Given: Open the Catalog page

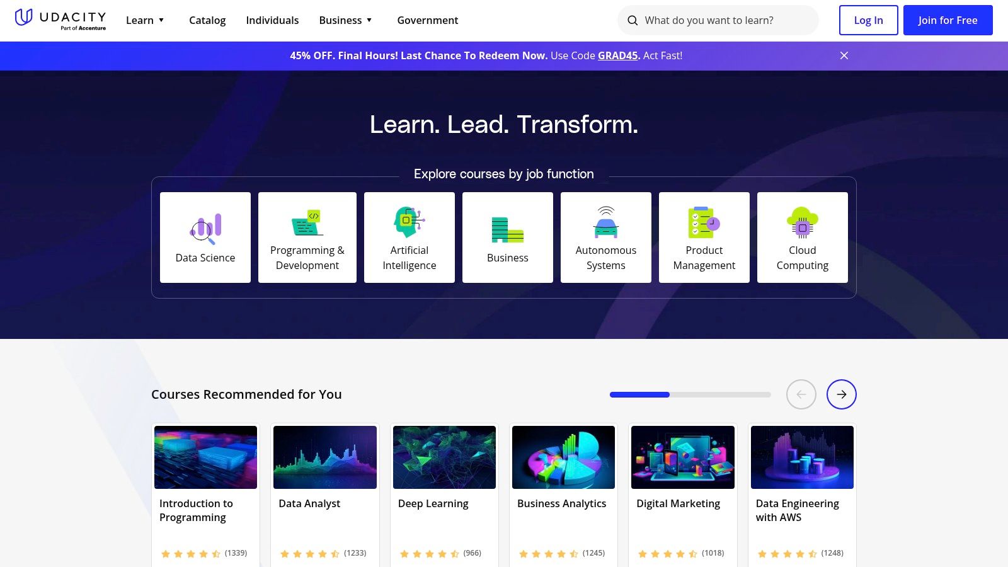Looking at the screenshot, I should pos(207,20).
